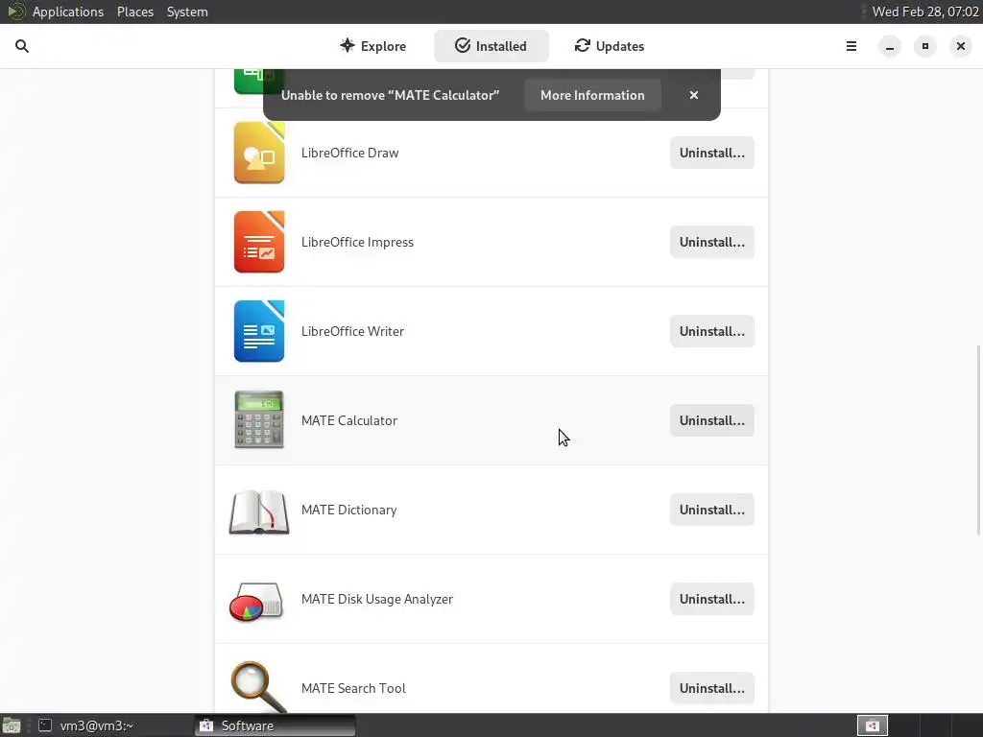Open the hamburger main menu
The image size is (983, 737).
click(x=851, y=46)
